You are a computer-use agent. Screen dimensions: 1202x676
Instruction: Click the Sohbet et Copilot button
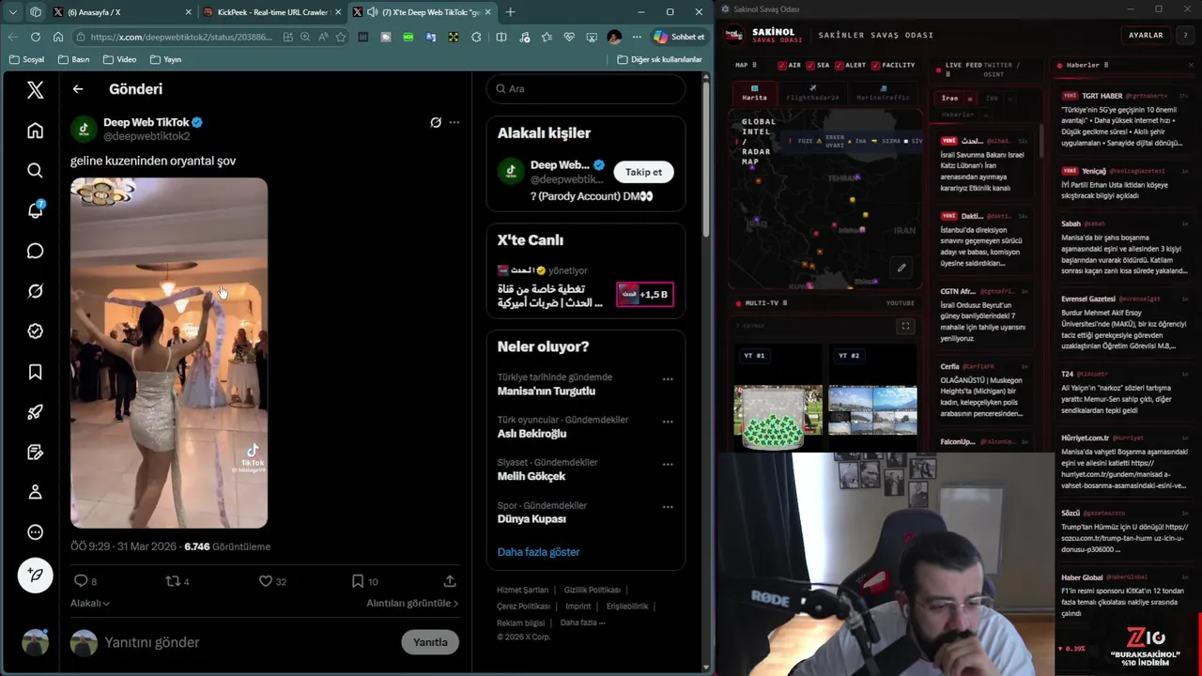click(x=678, y=37)
